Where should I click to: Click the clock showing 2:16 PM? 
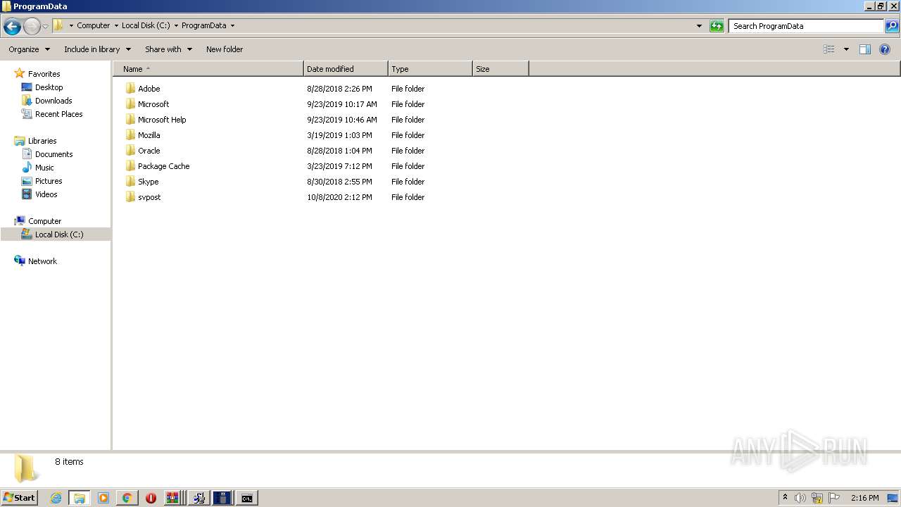point(864,498)
